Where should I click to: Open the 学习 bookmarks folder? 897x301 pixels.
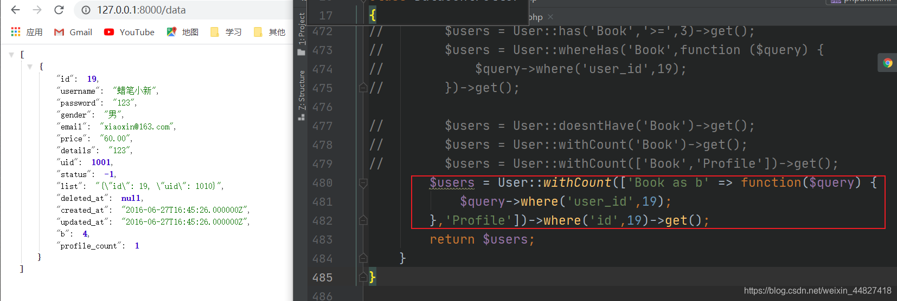226,32
